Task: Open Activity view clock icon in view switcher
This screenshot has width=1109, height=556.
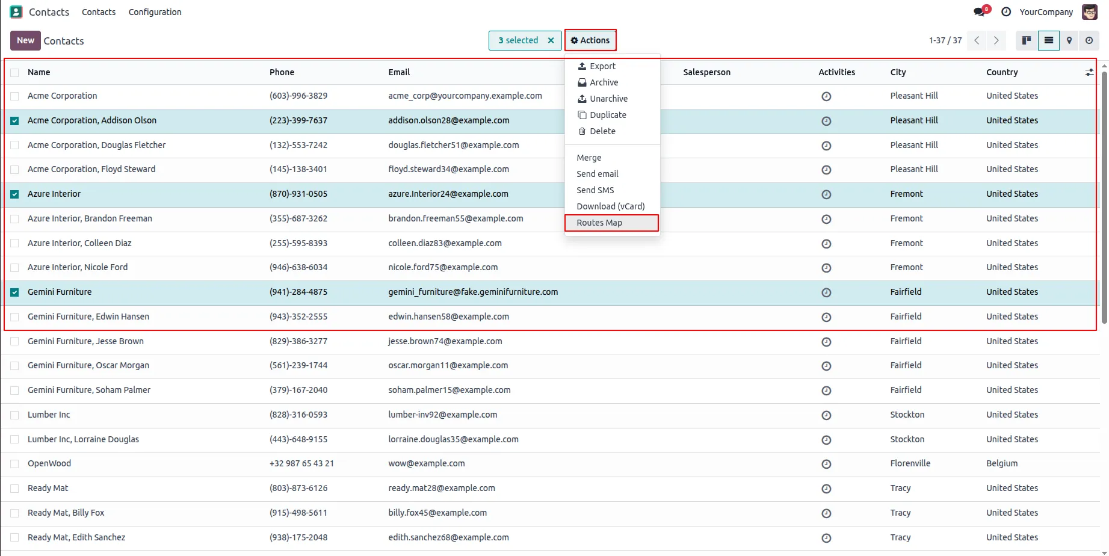Action: [x=1089, y=40]
